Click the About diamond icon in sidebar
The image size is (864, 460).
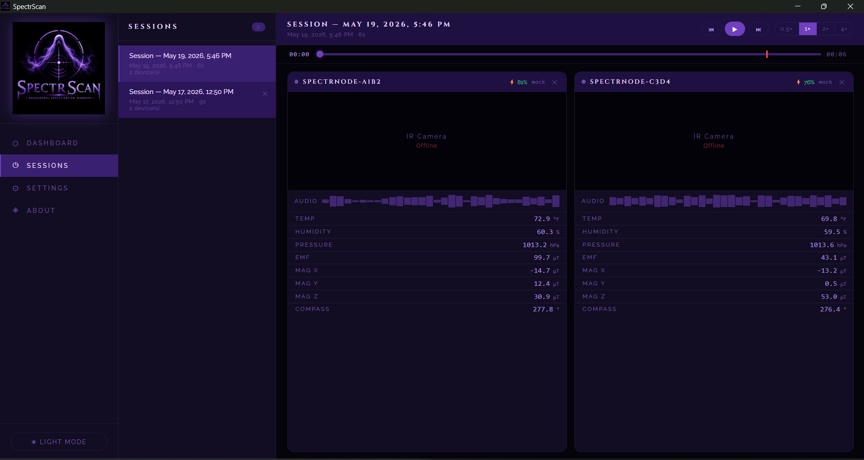click(16, 210)
